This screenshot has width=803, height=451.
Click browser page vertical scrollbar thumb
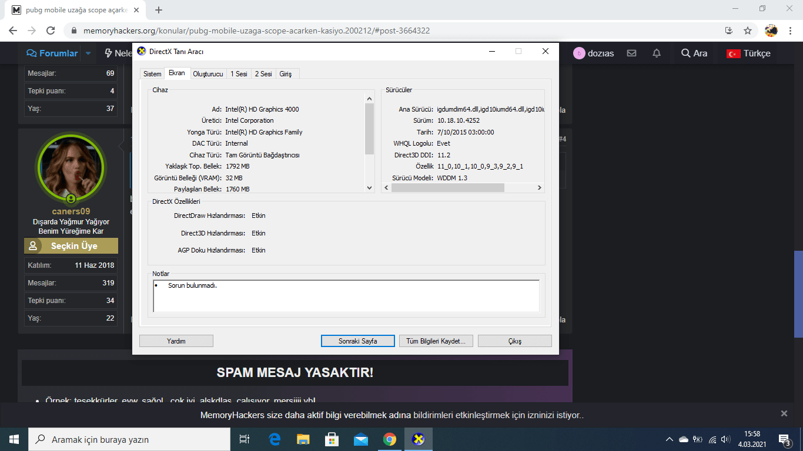798,294
